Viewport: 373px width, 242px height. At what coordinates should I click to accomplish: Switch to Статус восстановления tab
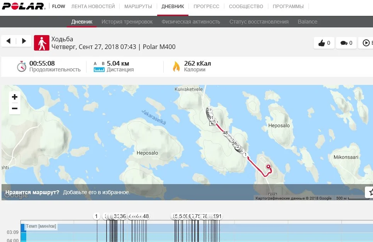(259, 22)
